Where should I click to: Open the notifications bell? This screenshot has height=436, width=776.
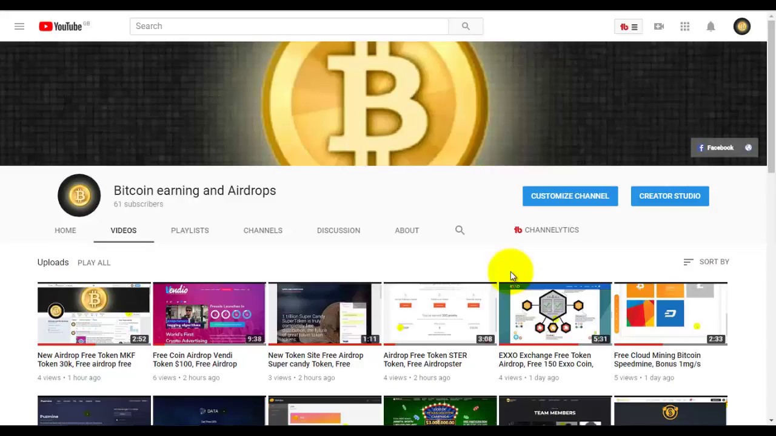[711, 27]
